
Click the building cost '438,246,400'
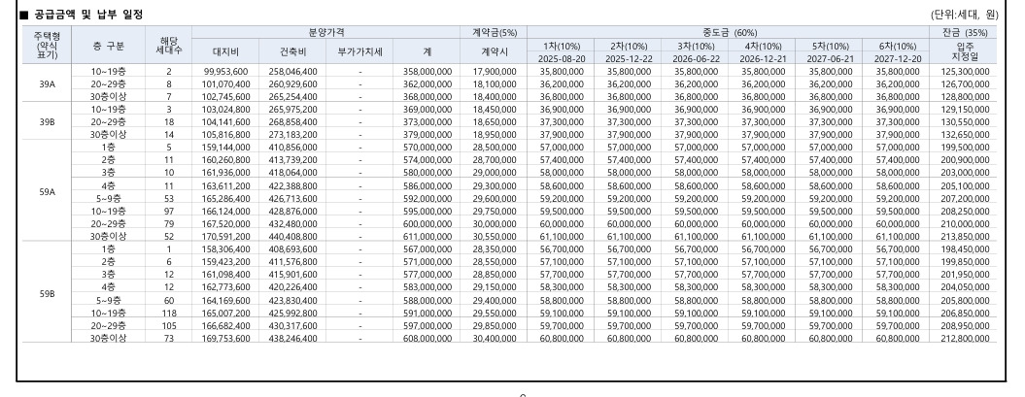(x=292, y=338)
